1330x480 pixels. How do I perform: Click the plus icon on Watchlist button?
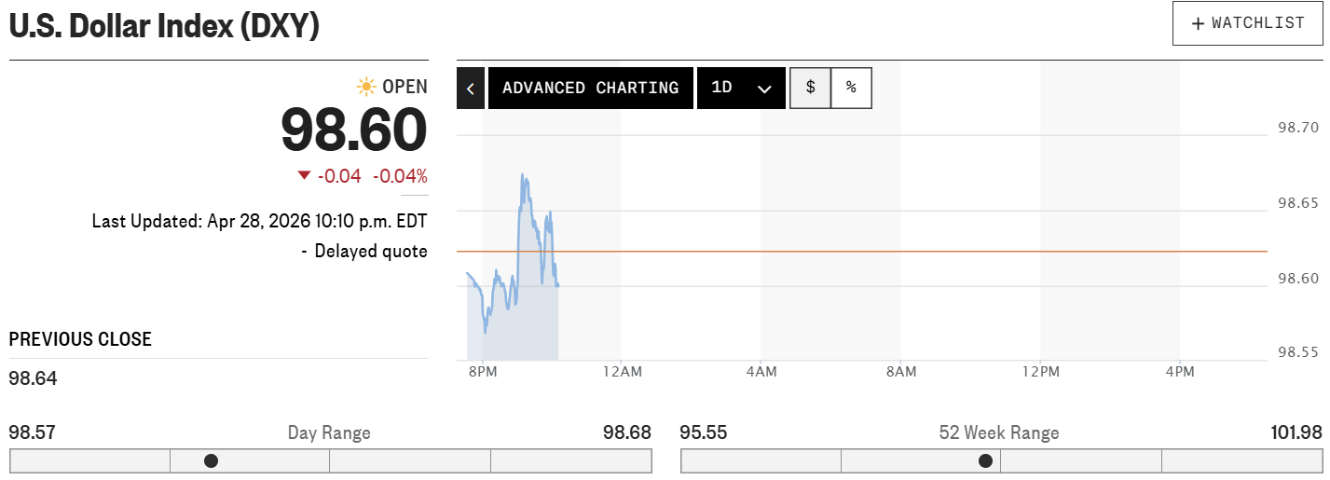(x=1199, y=24)
